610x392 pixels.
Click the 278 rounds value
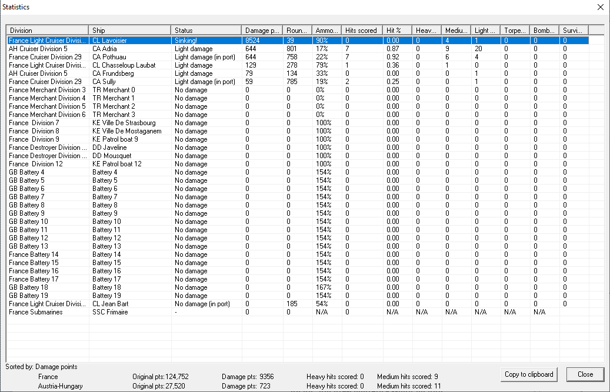(292, 65)
